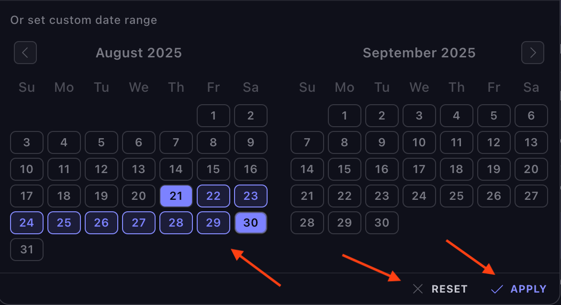The height and width of the screenshot is (305, 561).
Task: Choose August 31 in the calendar
Action: [x=27, y=250]
